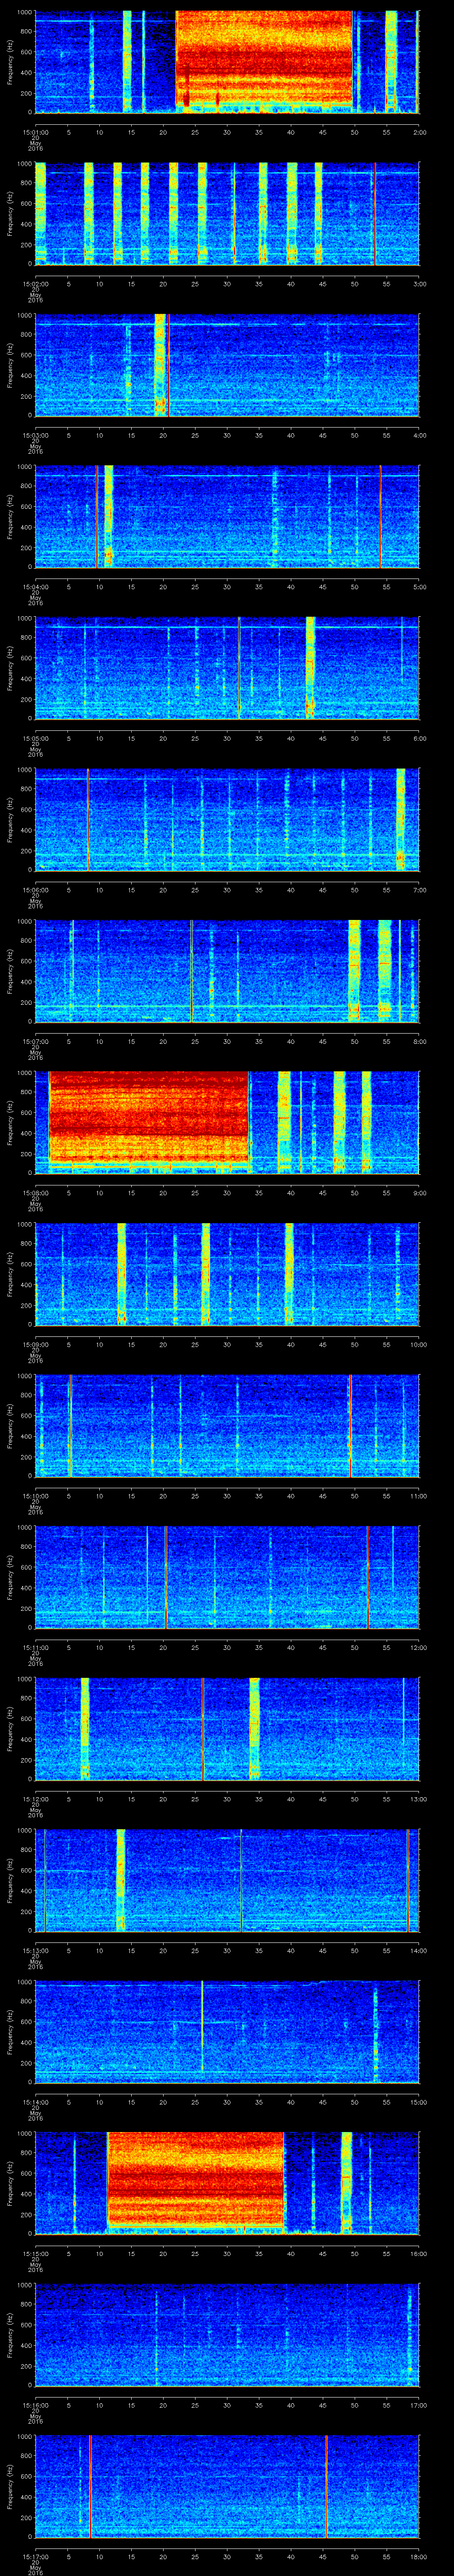Screen dimensions: 454x2576
Task: Click the spectrogram panel starting at 15:16:00
Action: pyautogui.click(x=227, y=2334)
